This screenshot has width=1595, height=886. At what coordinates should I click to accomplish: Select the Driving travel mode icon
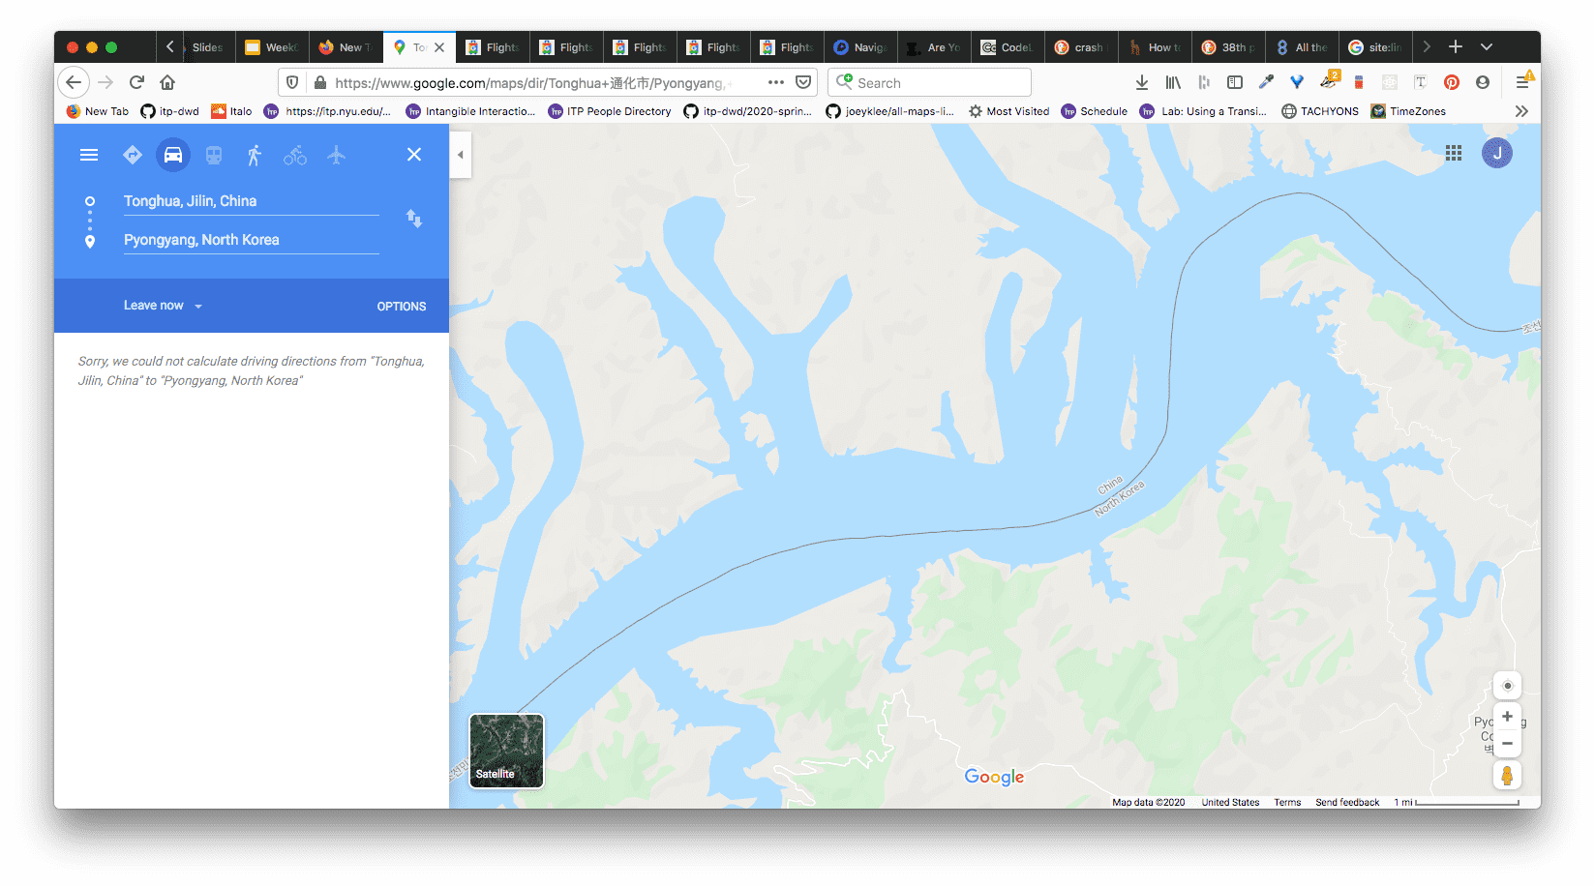click(173, 155)
